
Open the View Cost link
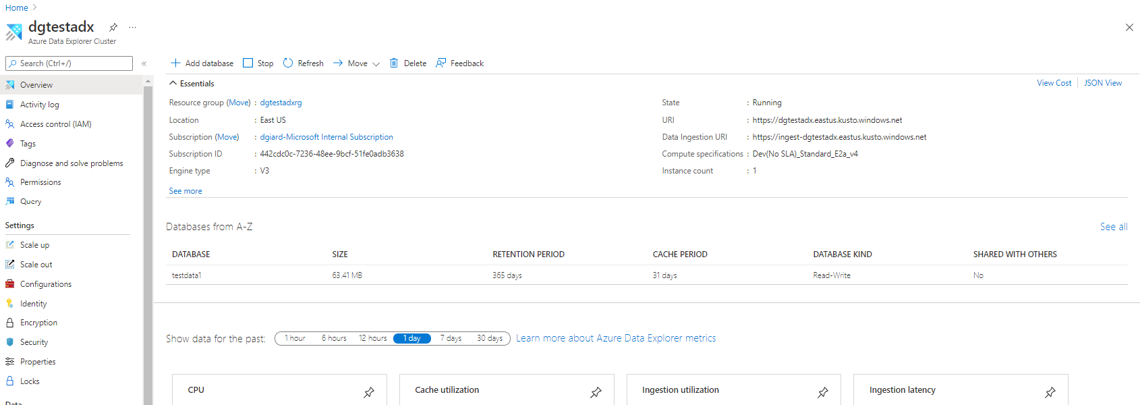(1054, 83)
